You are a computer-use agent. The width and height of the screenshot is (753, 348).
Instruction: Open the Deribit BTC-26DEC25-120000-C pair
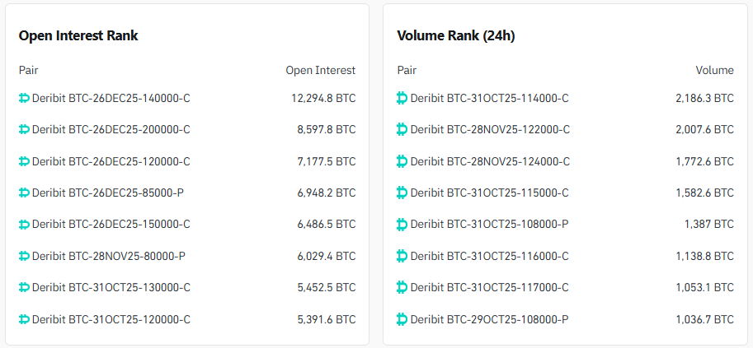(x=111, y=161)
